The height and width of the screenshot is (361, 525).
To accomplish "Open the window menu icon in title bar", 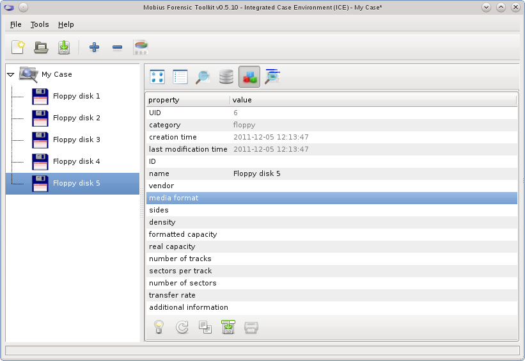I will pos(9,8).
